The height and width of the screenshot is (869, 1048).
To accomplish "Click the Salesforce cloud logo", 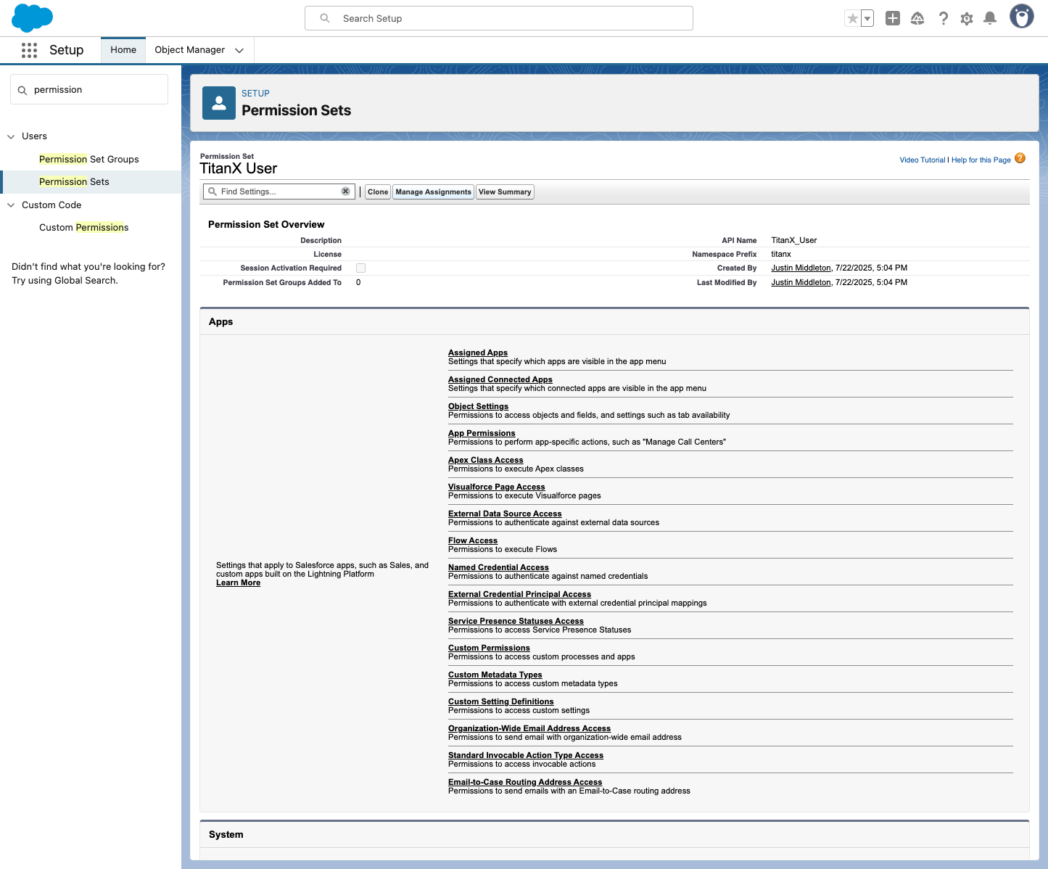I will [33, 18].
